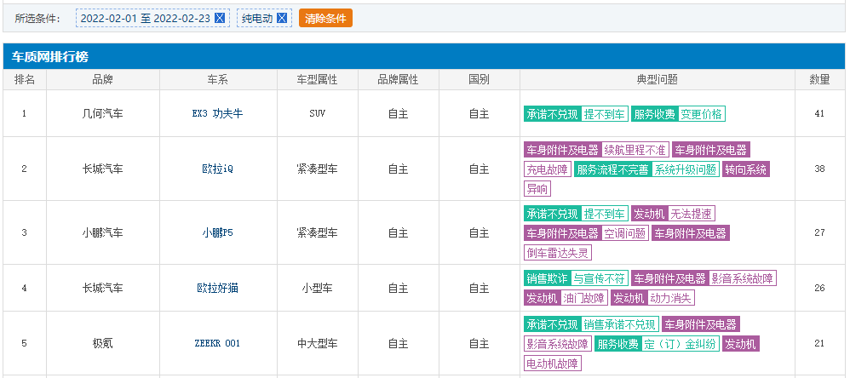Select the 电动机故障 issue tag
Viewport: 850px width, 378px height.
click(552, 364)
